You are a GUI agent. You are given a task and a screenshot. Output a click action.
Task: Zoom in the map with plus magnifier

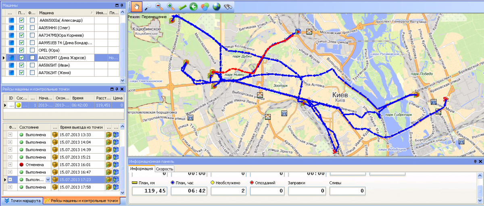pos(171,6)
